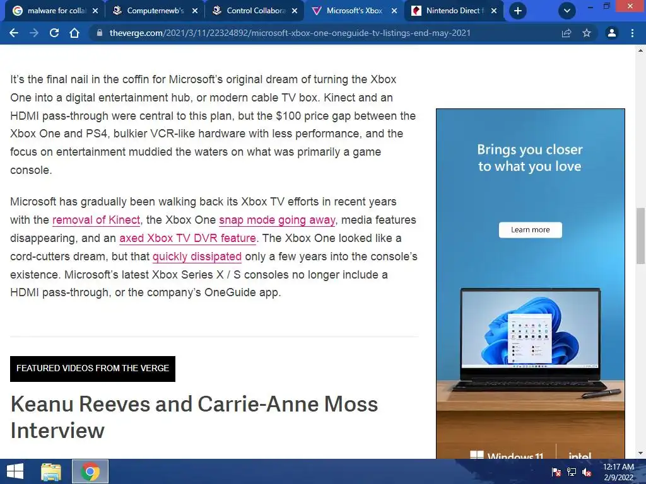646x484 pixels.
Task: Open the Windows Start menu
Action: pos(15,471)
